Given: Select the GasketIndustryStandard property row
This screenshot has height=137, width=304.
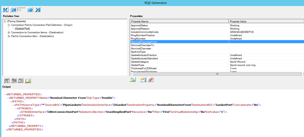Looking at the screenshot, I should [217, 58].
